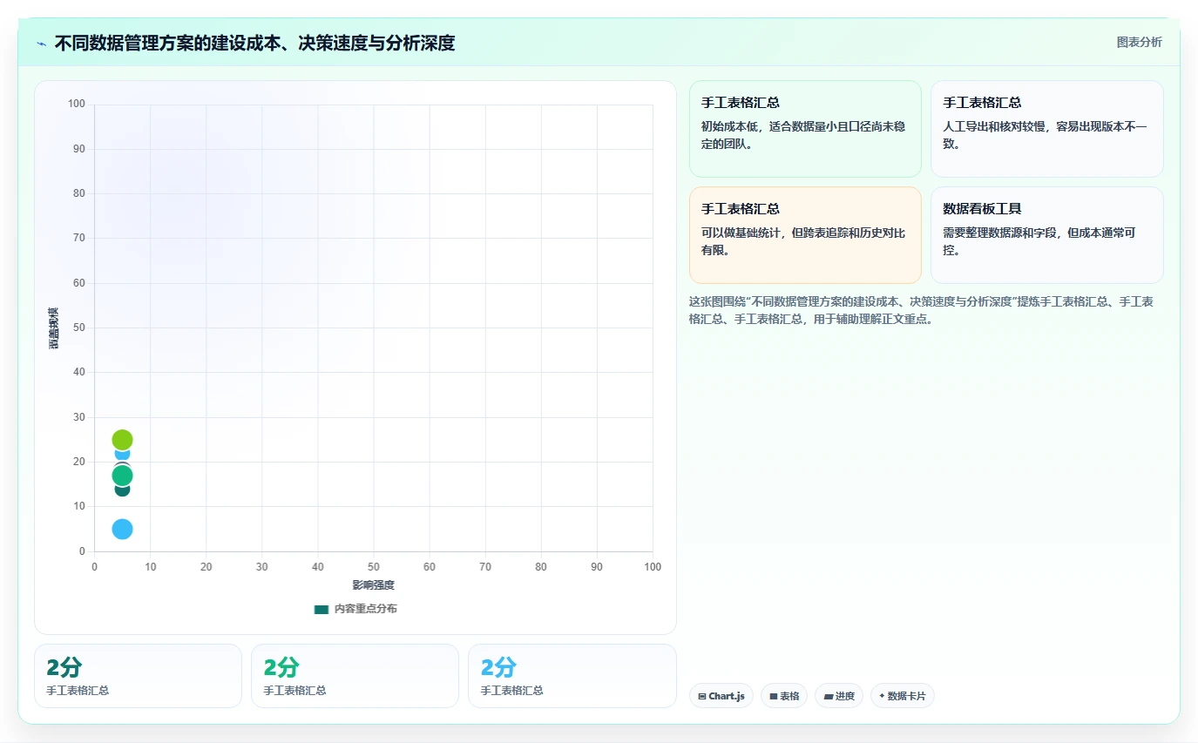Click the green 2分 stat card
1198x743 pixels.
click(355, 676)
